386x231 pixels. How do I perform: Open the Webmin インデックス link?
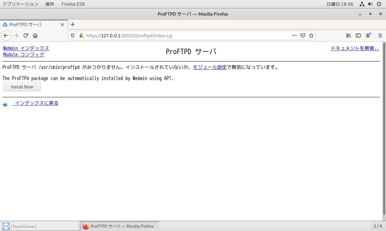tap(26, 48)
